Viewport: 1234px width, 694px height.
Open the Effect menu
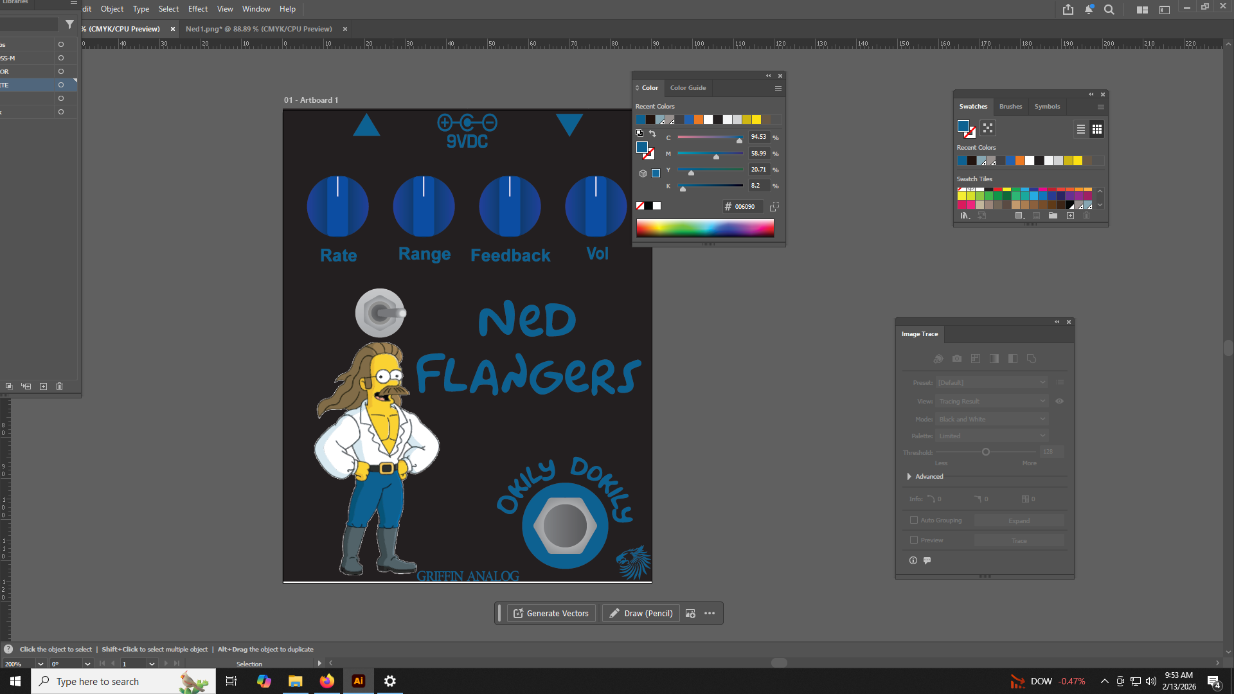pyautogui.click(x=197, y=9)
